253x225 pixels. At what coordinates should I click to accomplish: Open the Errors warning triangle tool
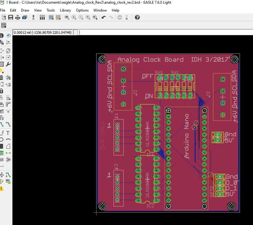tap(2, 188)
